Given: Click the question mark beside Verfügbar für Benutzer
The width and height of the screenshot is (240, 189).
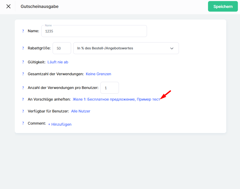Looking at the screenshot, I should tap(23, 111).
